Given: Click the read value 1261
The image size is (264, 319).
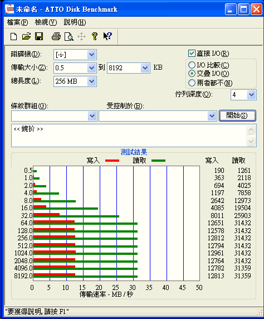Looking at the screenshot, I should (244, 170).
